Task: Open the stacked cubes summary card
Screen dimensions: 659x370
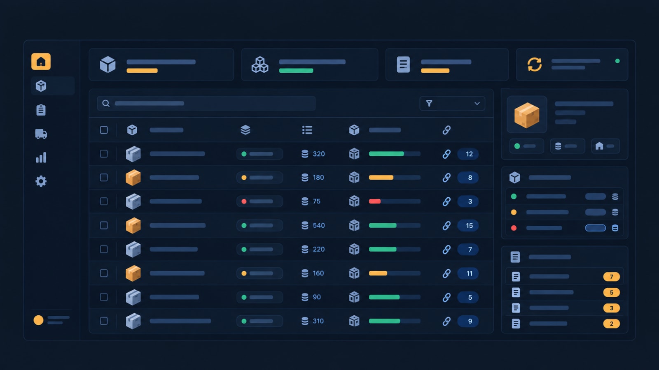Action: (310, 65)
